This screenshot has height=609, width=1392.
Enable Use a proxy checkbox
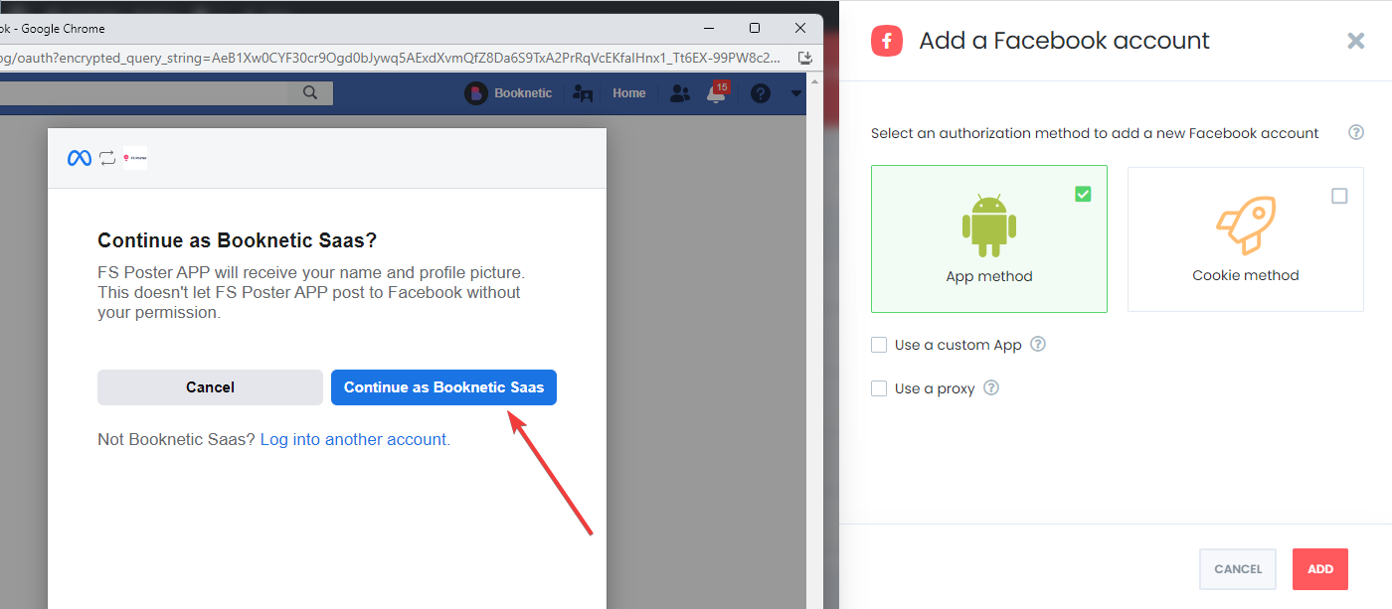coord(879,388)
